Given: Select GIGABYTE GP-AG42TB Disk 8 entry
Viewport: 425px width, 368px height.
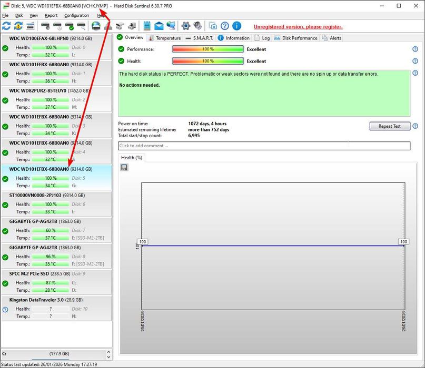Looking at the screenshot, I should [56, 256].
